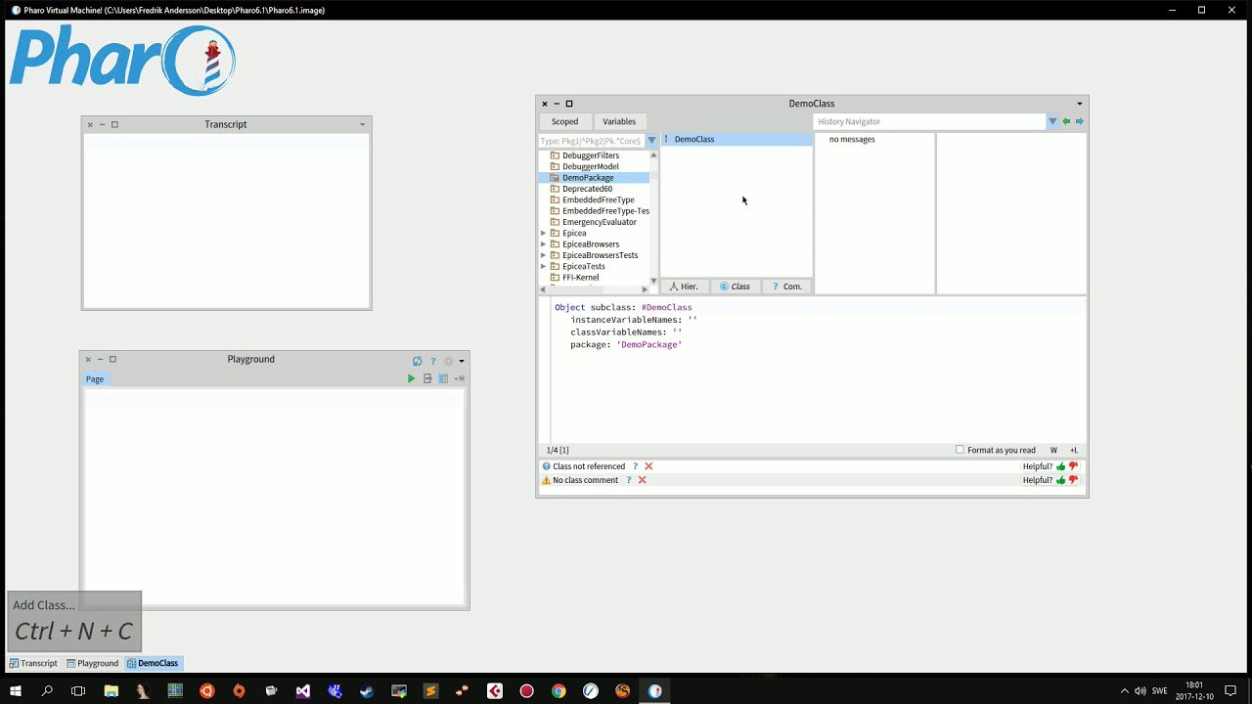The width and height of the screenshot is (1252, 704).
Task: Open the Playground bindings table icon
Action: pos(443,378)
